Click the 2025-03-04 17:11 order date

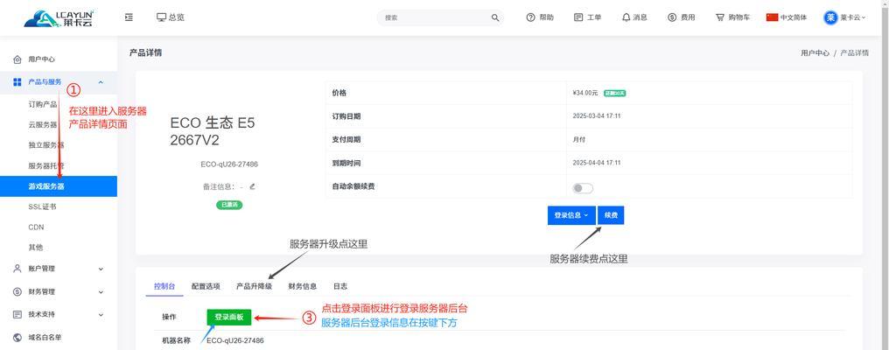pos(597,116)
